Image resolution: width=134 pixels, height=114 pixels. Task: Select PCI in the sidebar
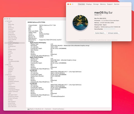click(x=9, y=48)
